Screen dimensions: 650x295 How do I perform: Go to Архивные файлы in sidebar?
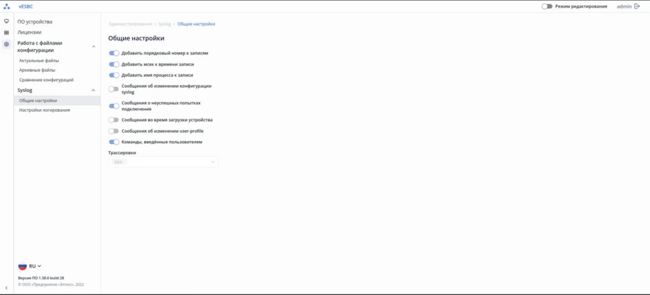pyautogui.click(x=37, y=70)
